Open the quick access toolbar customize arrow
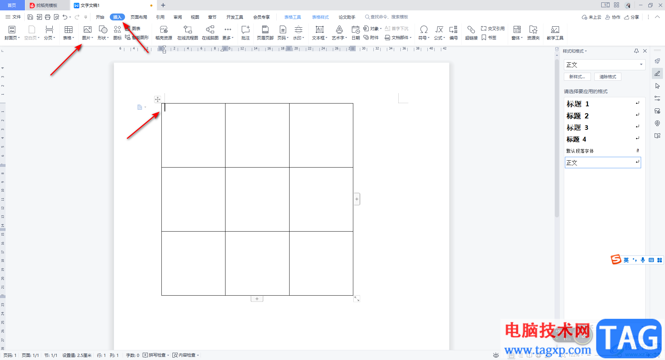The image size is (665, 360). 86,17
